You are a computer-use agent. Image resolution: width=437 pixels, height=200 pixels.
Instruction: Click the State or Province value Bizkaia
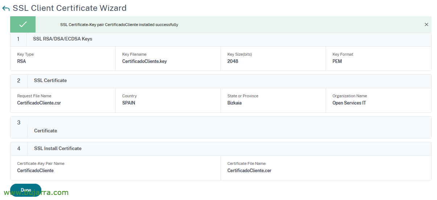[234, 103]
